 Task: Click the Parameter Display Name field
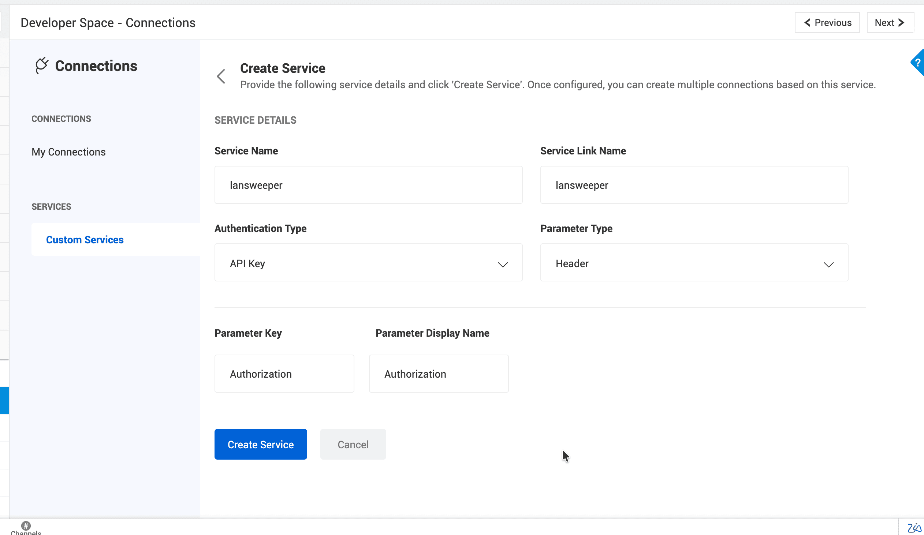point(439,374)
